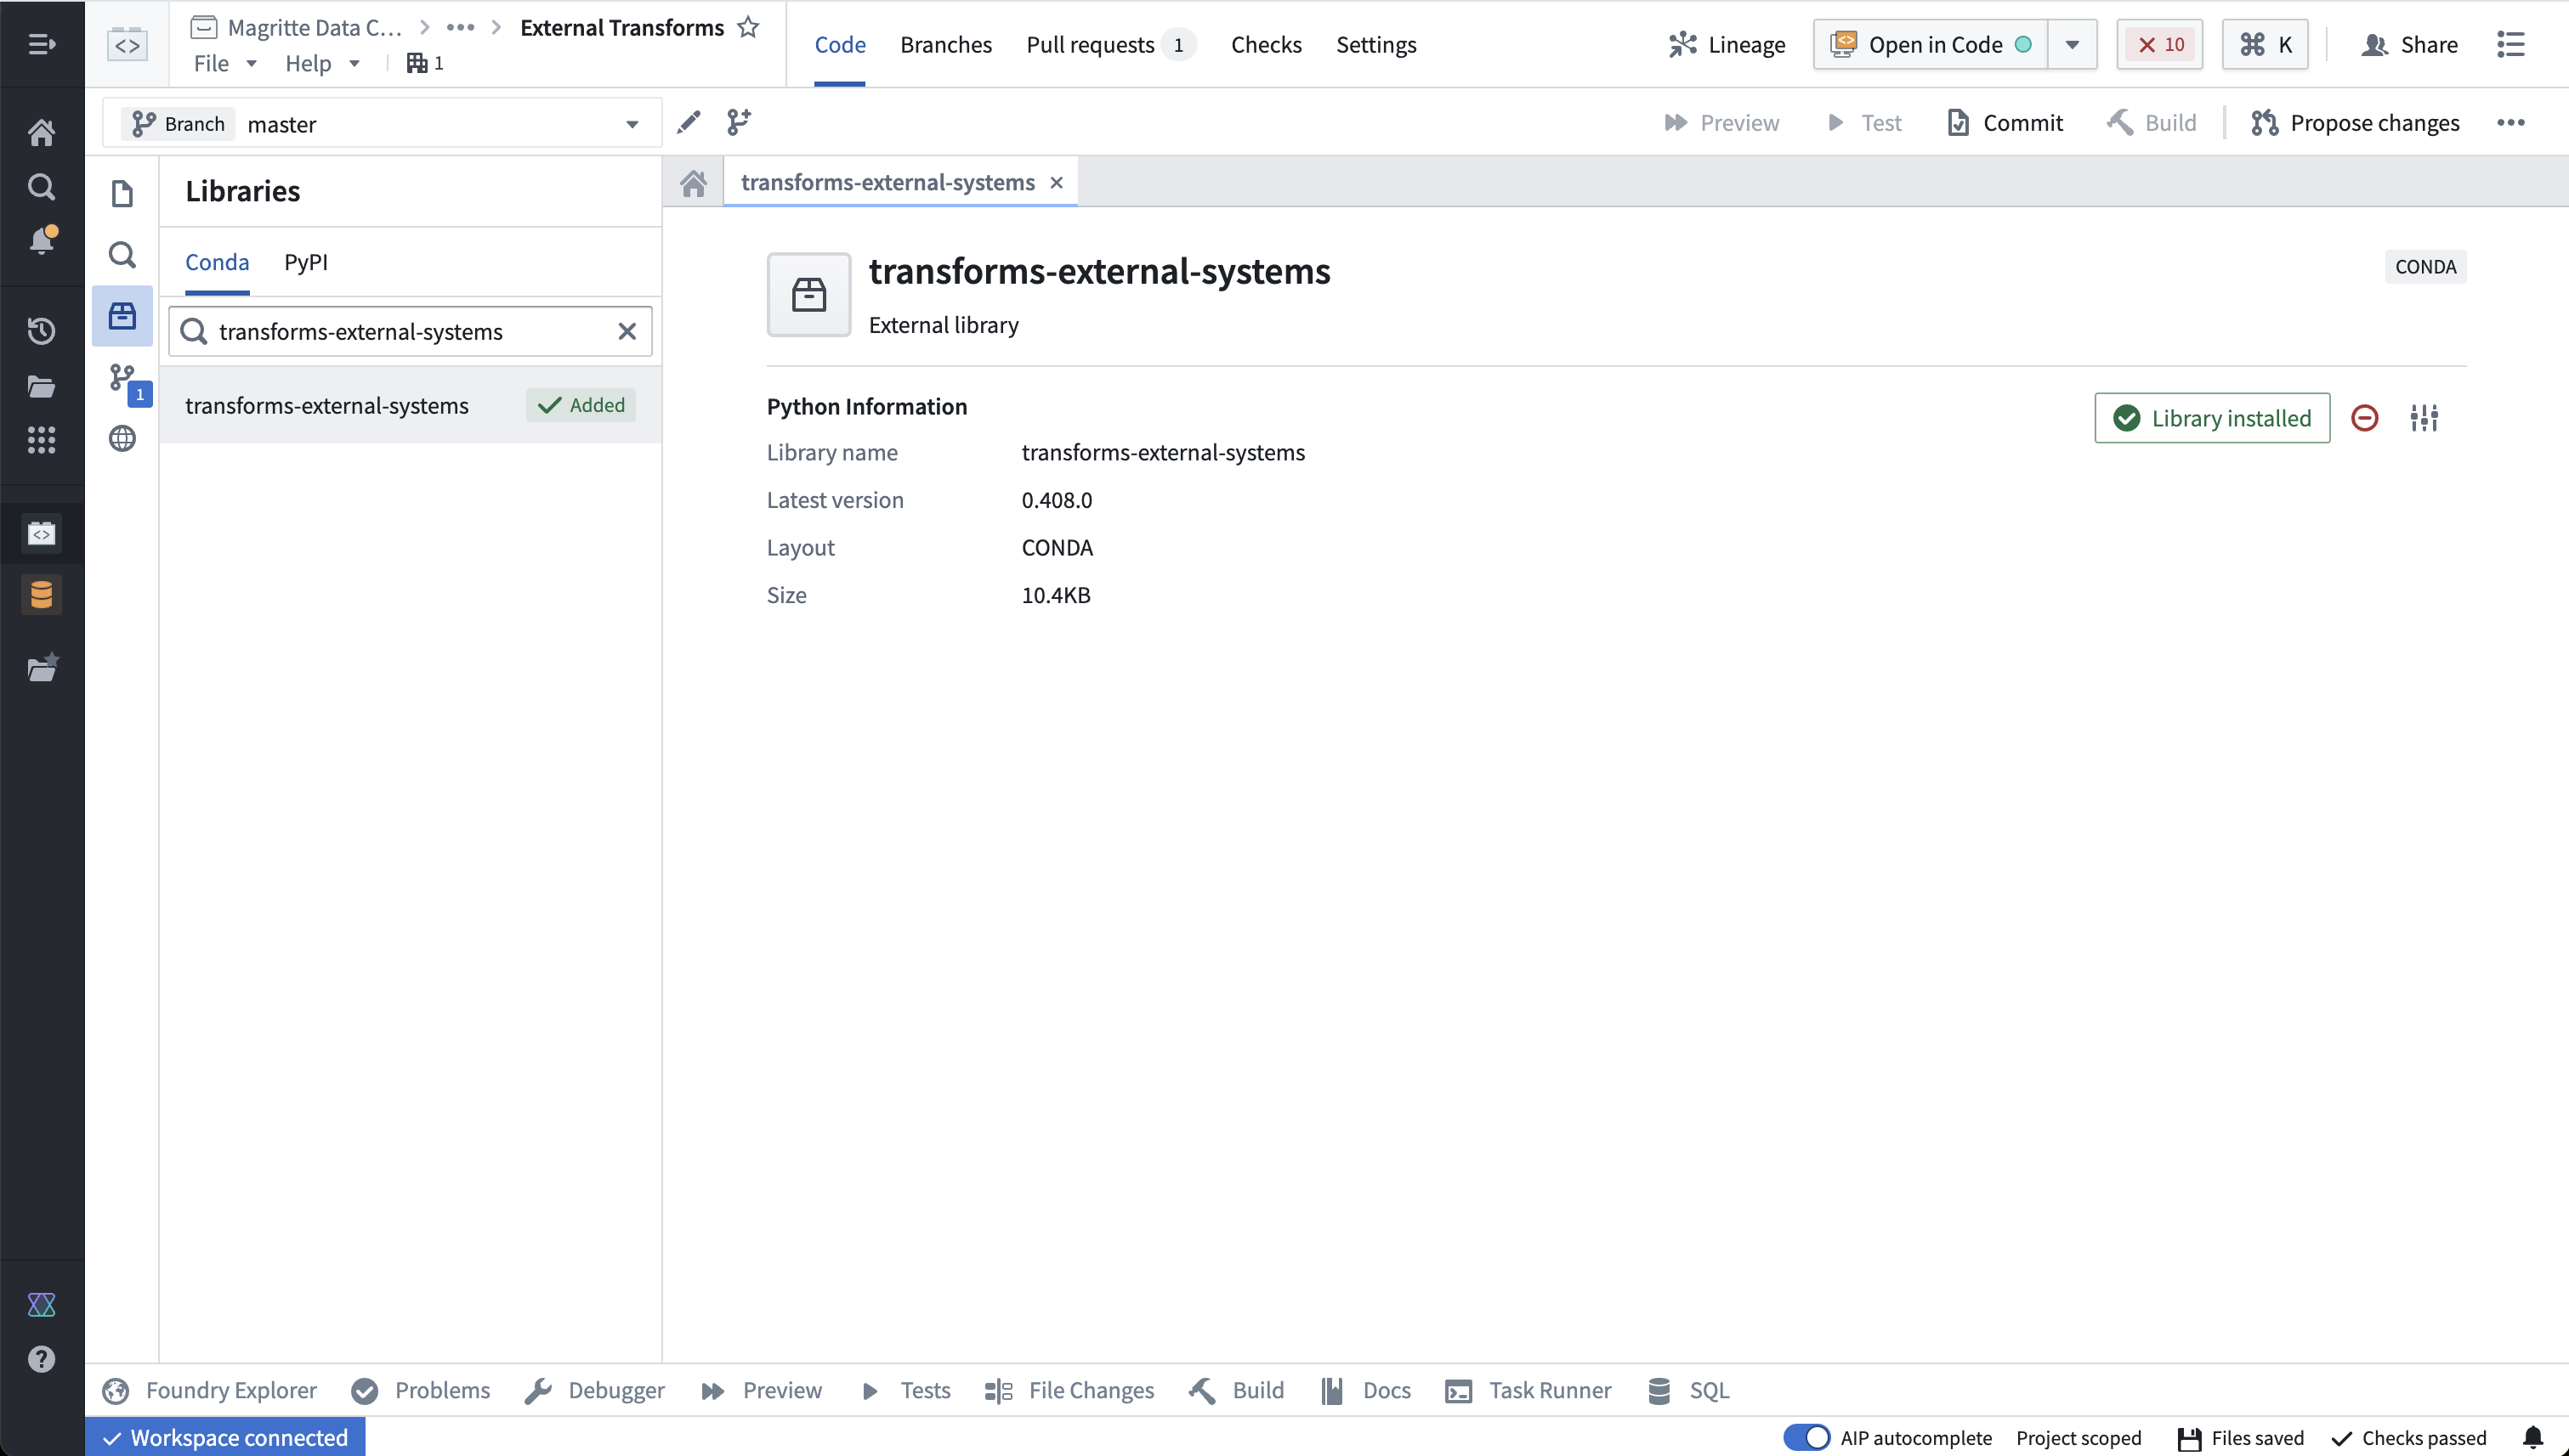Image resolution: width=2569 pixels, height=1456 pixels.
Task: Open the File Changes bottom panel
Action: [x=1069, y=1390]
